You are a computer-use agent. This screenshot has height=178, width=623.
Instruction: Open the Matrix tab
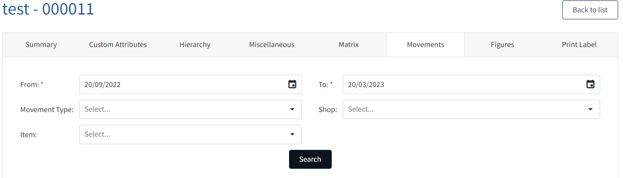coord(348,45)
